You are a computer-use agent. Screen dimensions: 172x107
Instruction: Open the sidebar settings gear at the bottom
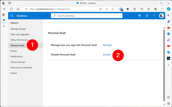(169, 103)
